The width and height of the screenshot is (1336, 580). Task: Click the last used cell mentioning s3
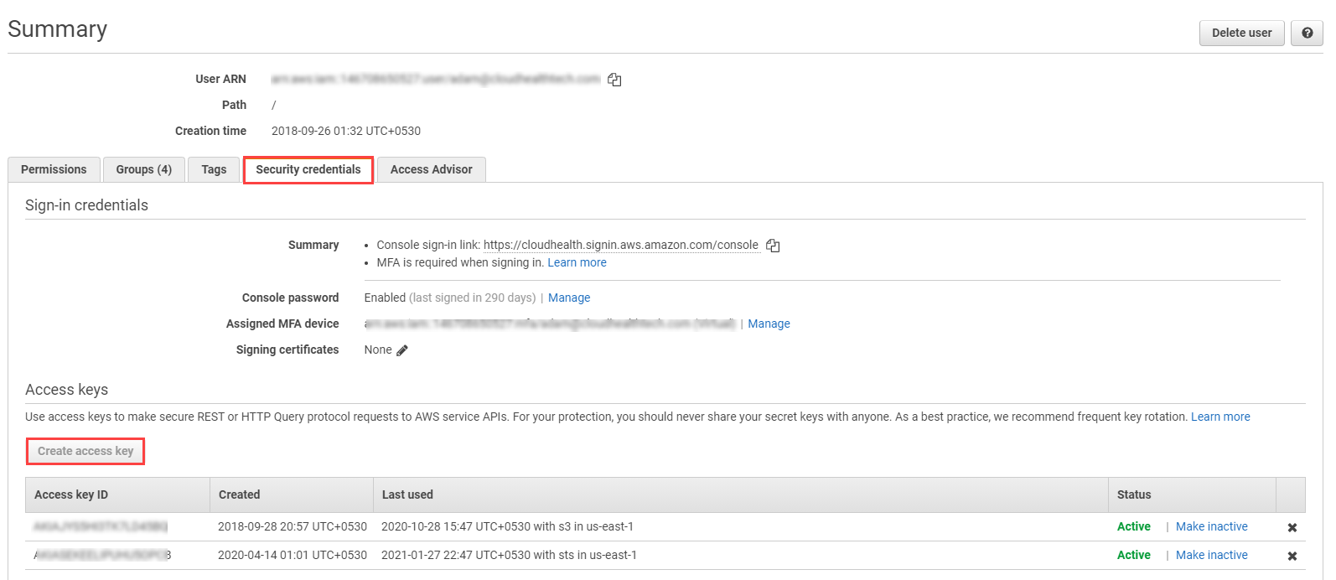coord(507,526)
